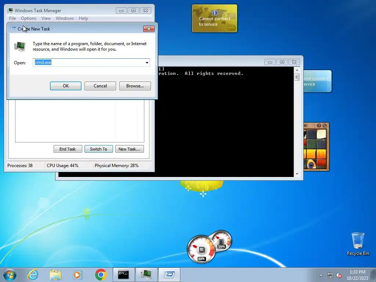
Task: Click the command prompt scrollbar down arrow
Action: (297, 174)
